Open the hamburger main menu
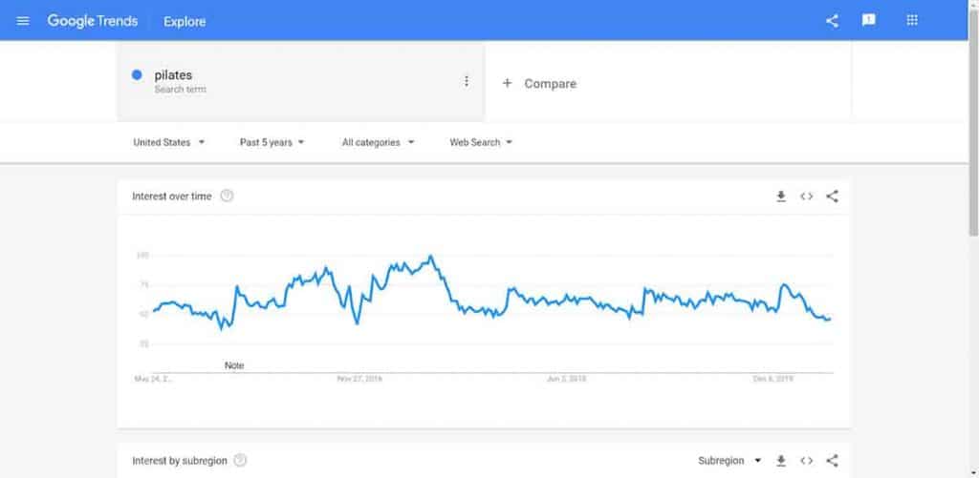This screenshot has width=979, height=478. (x=23, y=21)
